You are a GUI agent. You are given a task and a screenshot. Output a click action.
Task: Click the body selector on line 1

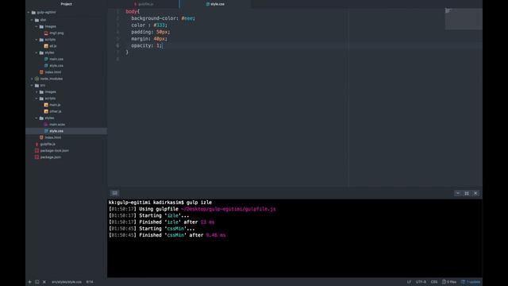click(x=131, y=12)
